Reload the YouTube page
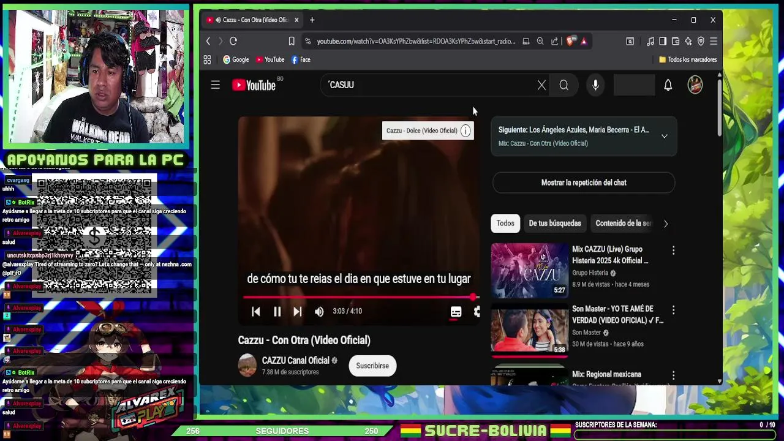Image resolution: width=784 pixels, height=441 pixels. tap(233, 41)
